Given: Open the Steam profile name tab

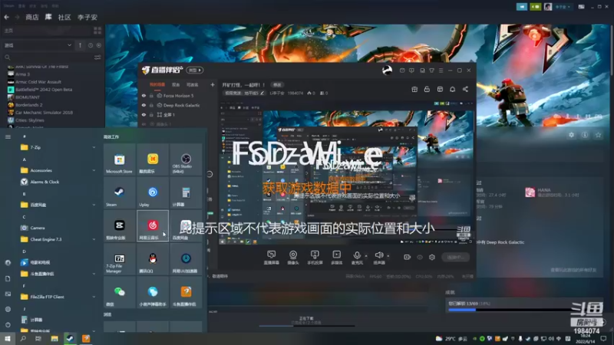Looking at the screenshot, I should coord(87,17).
